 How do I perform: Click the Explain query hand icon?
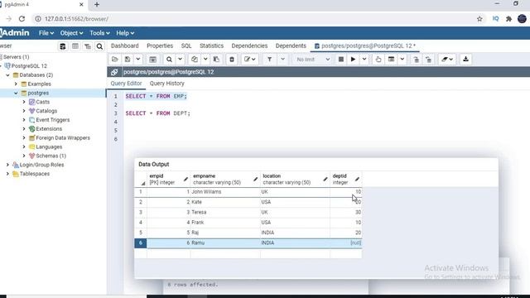378,60
